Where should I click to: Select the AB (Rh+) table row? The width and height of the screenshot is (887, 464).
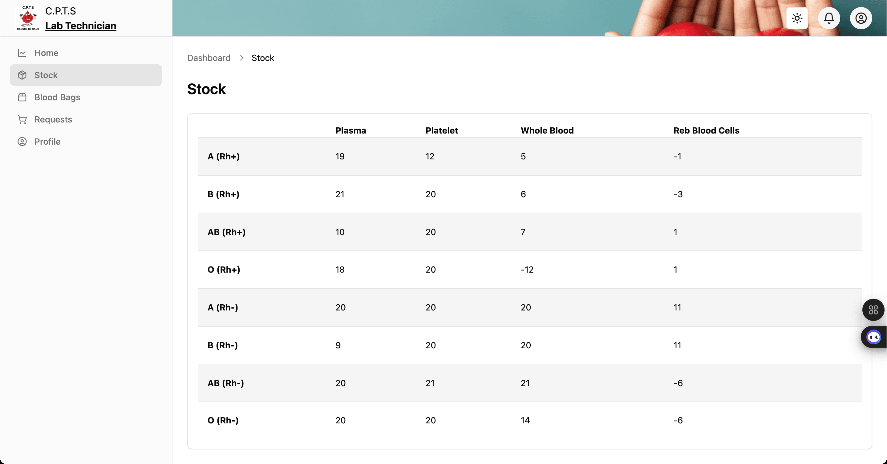(x=529, y=232)
